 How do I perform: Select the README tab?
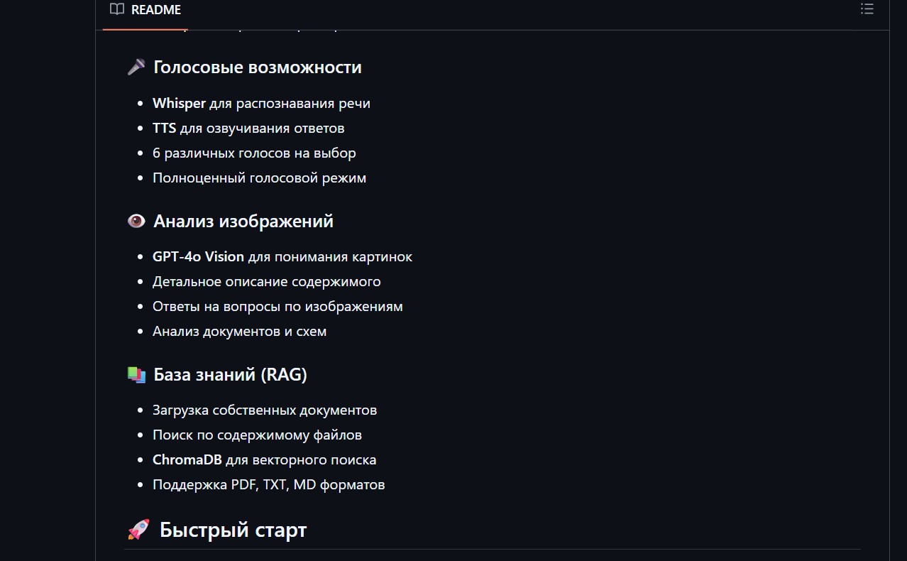pyautogui.click(x=155, y=10)
